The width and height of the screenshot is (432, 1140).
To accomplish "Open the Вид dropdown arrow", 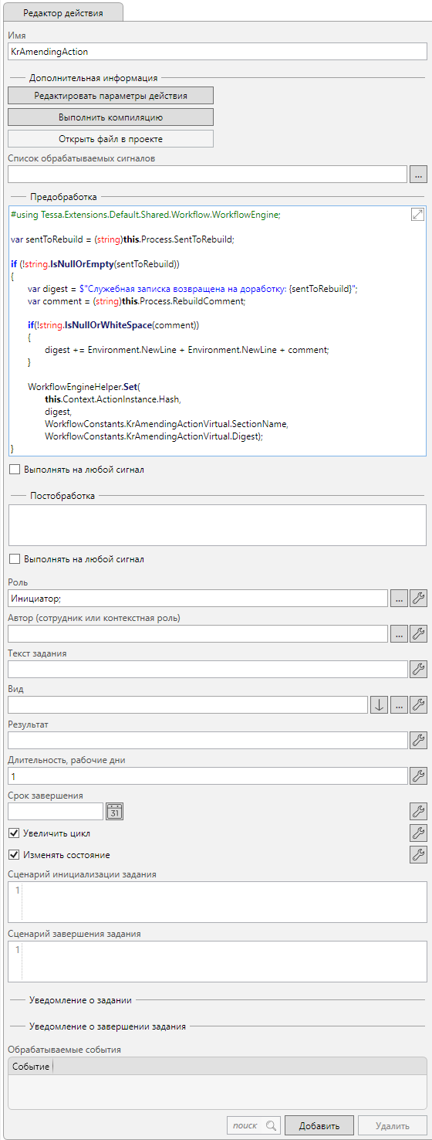I will coord(379,704).
